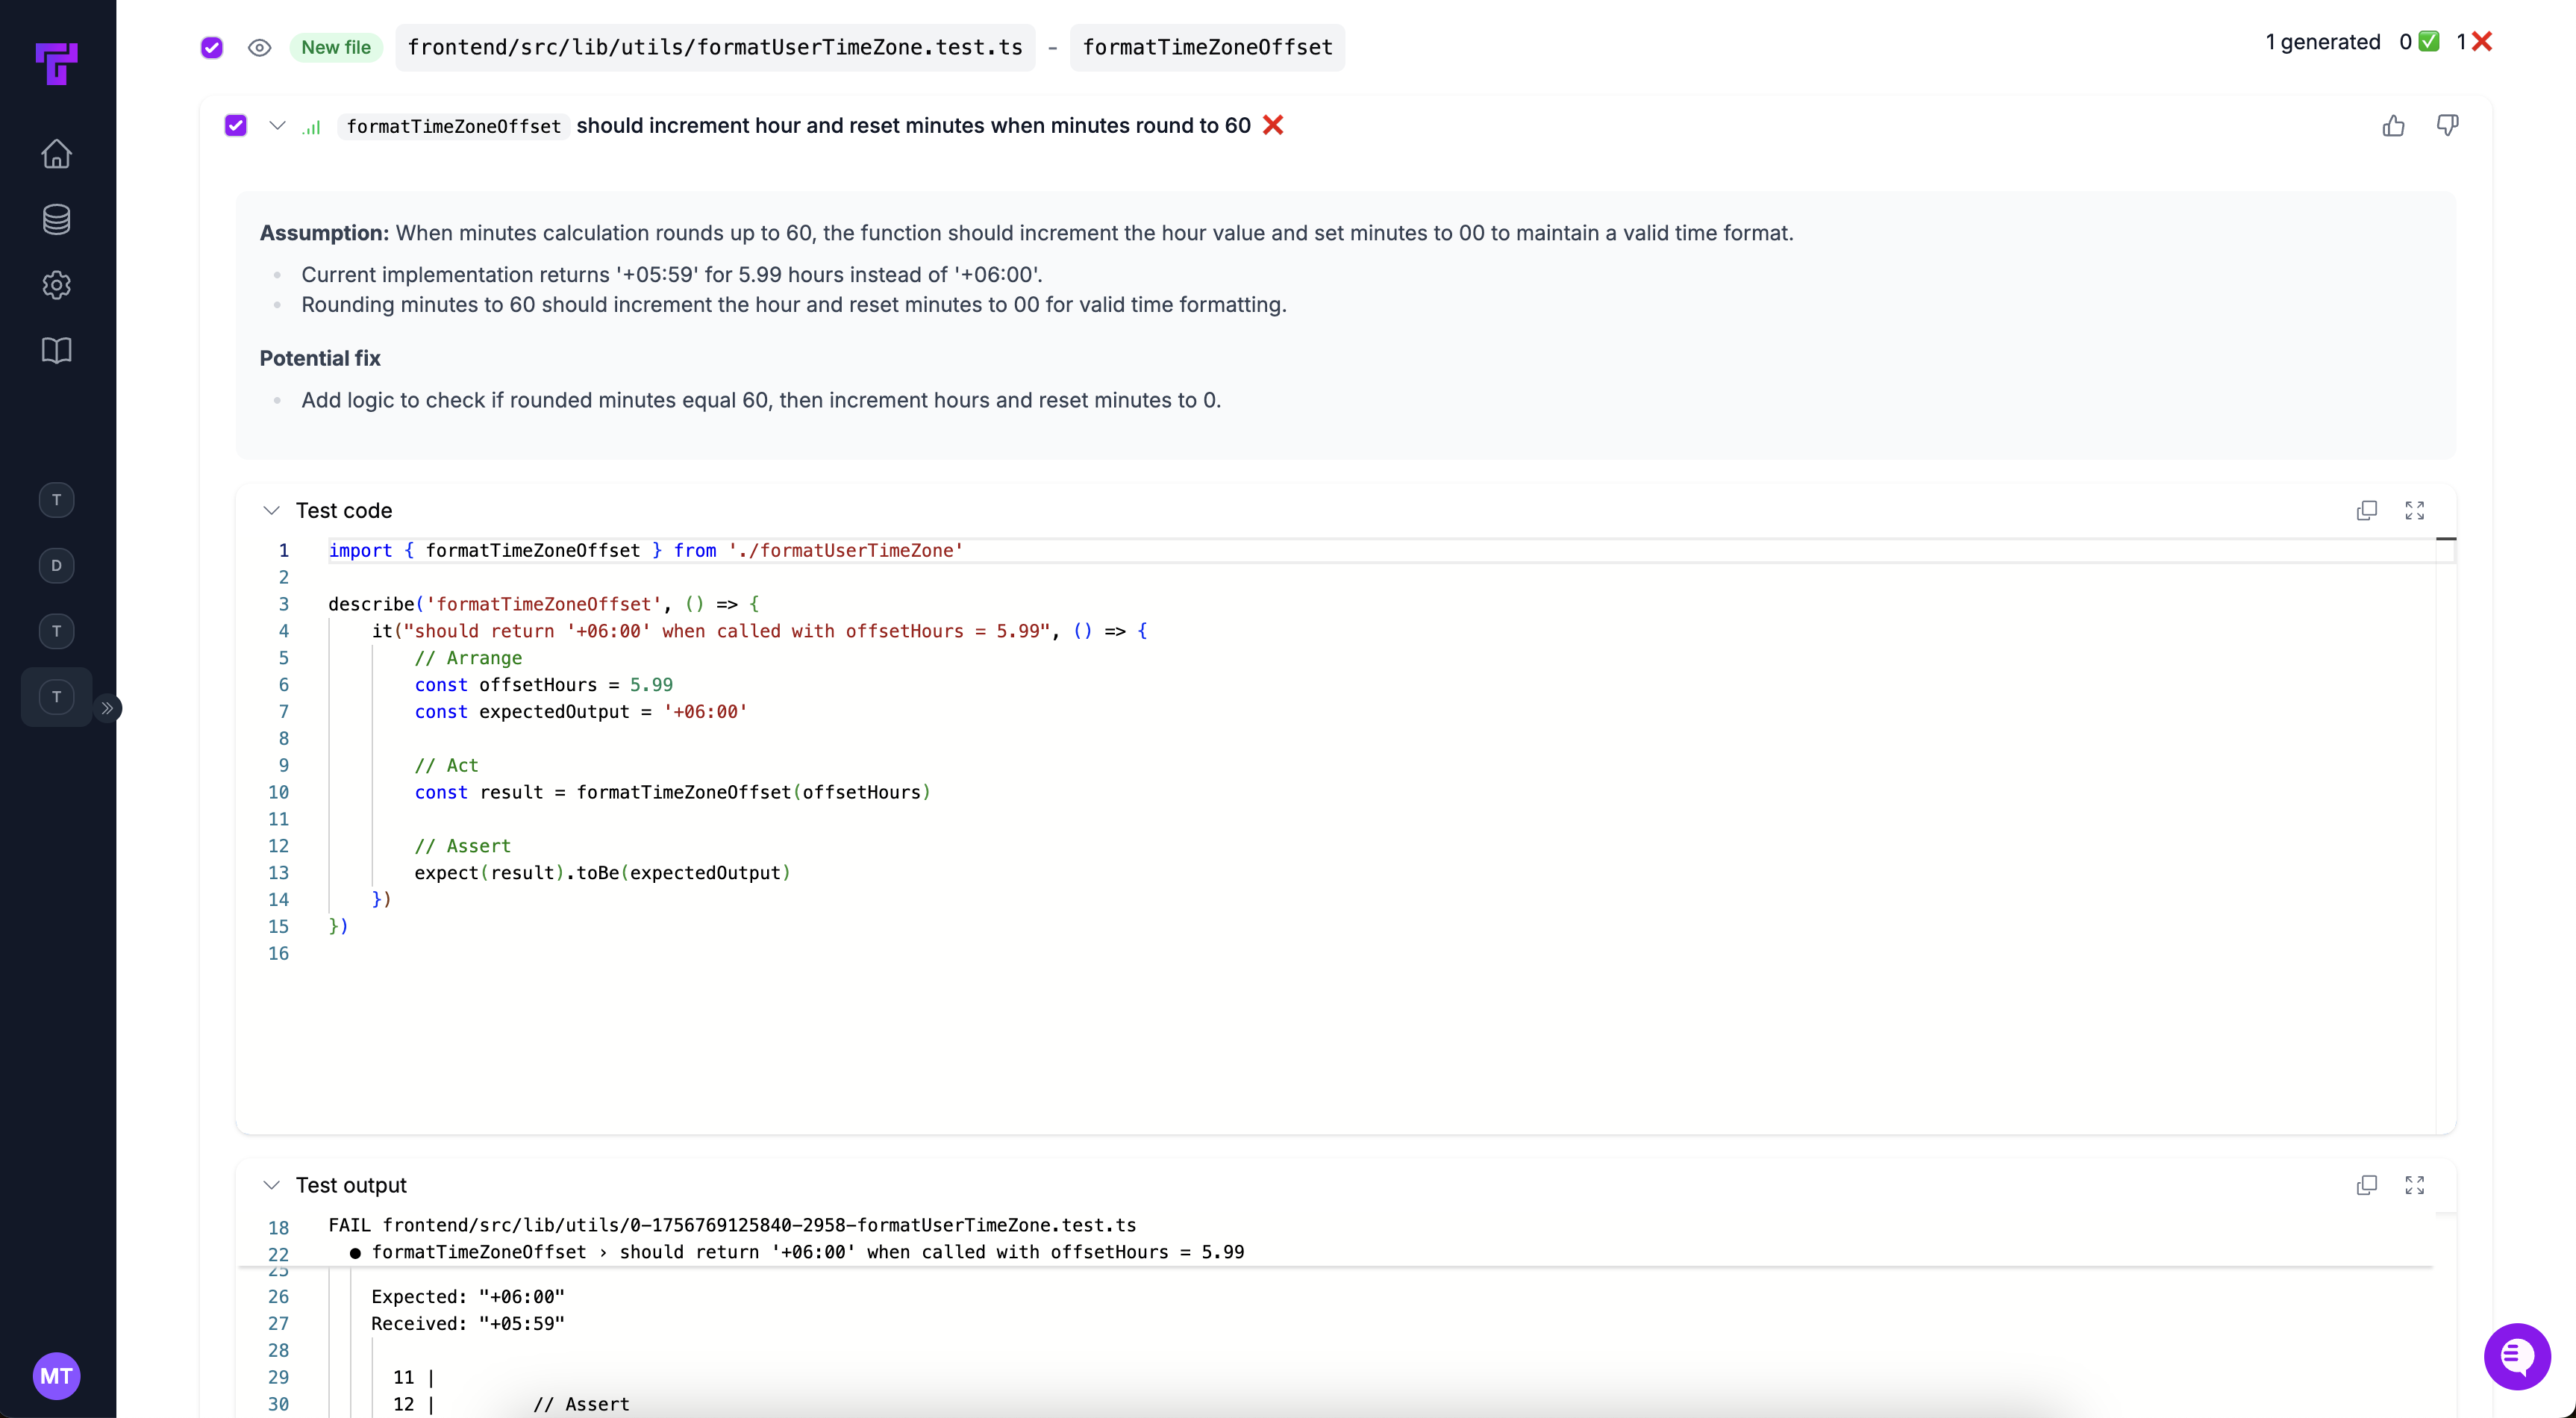The image size is (2576, 1418).
Task: Click the FAIL output line
Action: click(x=732, y=1225)
